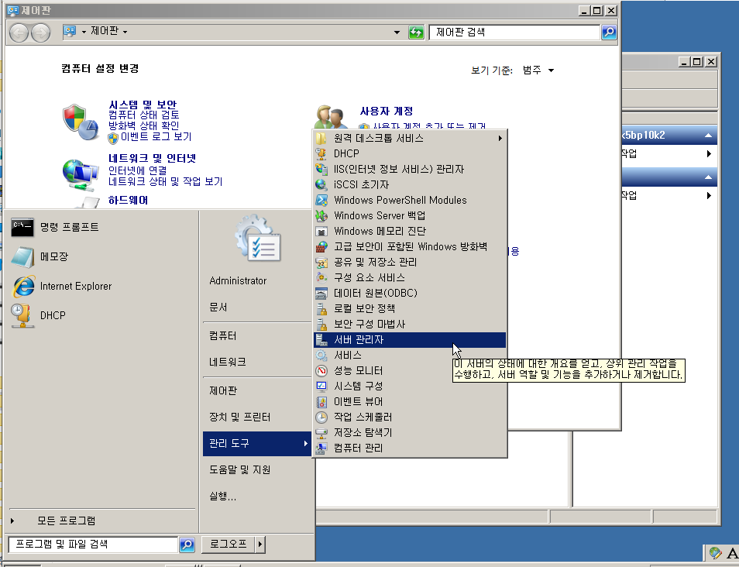Expand the address bar history dropdown arrow
Viewport: 739px width, 567px height.
(x=397, y=32)
